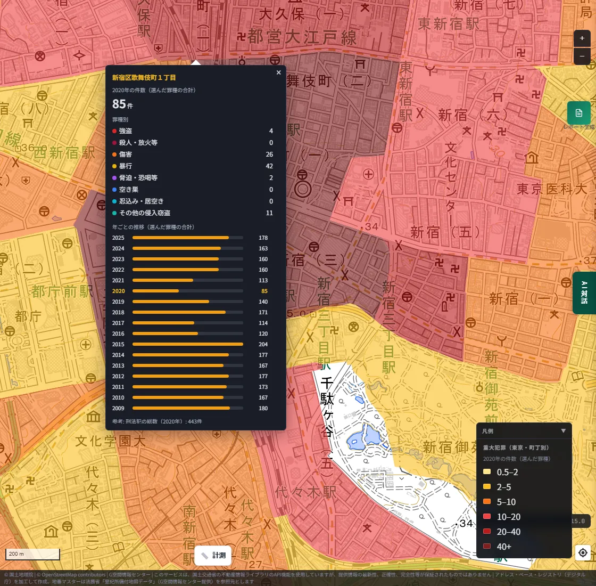Viewport: 596px width, 586px height.
Task: Select the 0.5–2 legend color swatch
Action: point(486,472)
